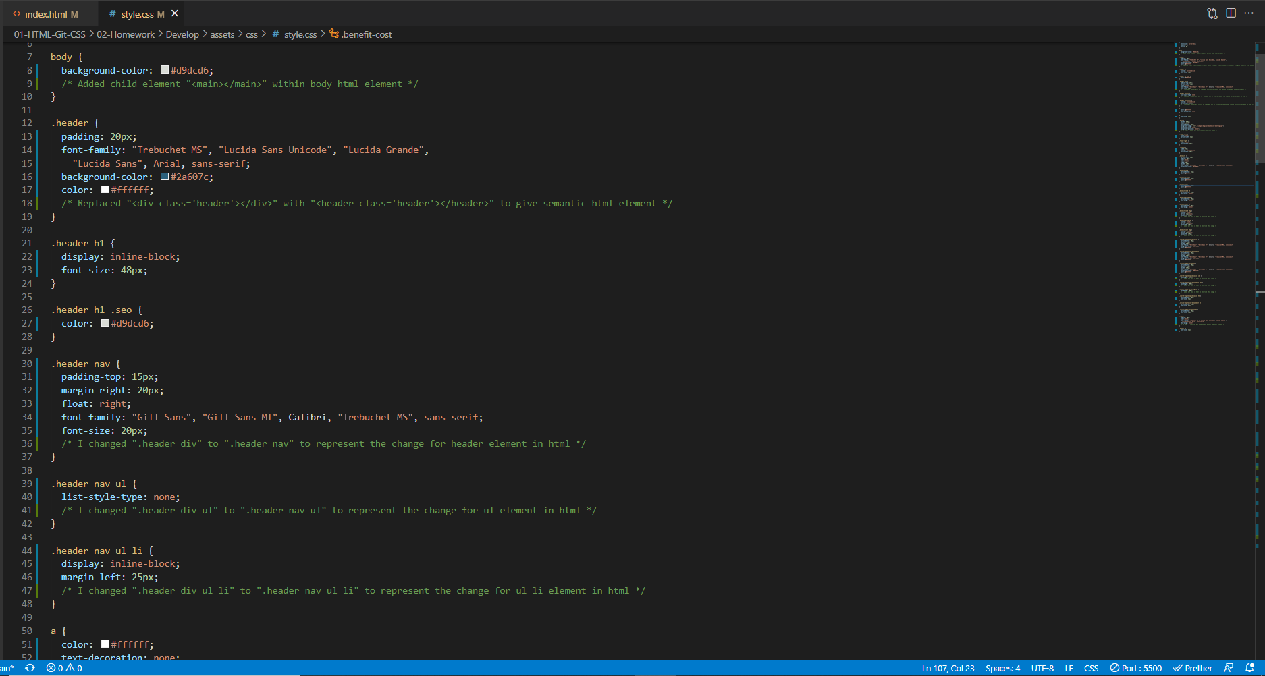Click the Port : 5500 Live Server icon
This screenshot has width=1265, height=676.
click(x=1136, y=668)
